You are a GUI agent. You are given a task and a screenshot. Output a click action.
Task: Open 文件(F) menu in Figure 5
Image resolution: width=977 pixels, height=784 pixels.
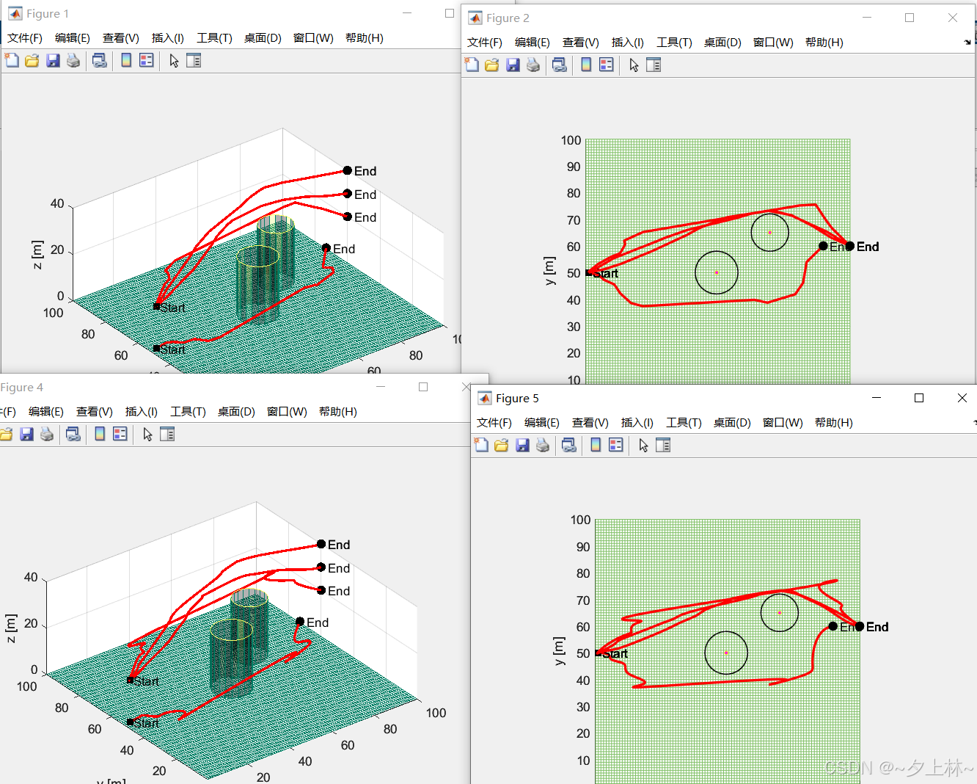(494, 423)
